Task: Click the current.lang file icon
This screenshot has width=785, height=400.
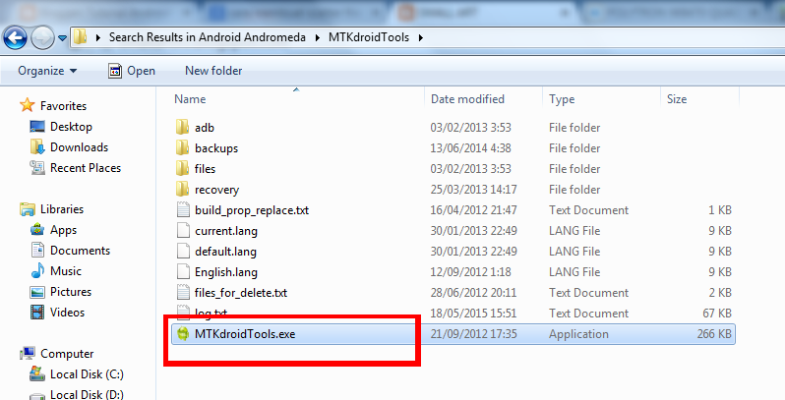Action: coord(183,230)
